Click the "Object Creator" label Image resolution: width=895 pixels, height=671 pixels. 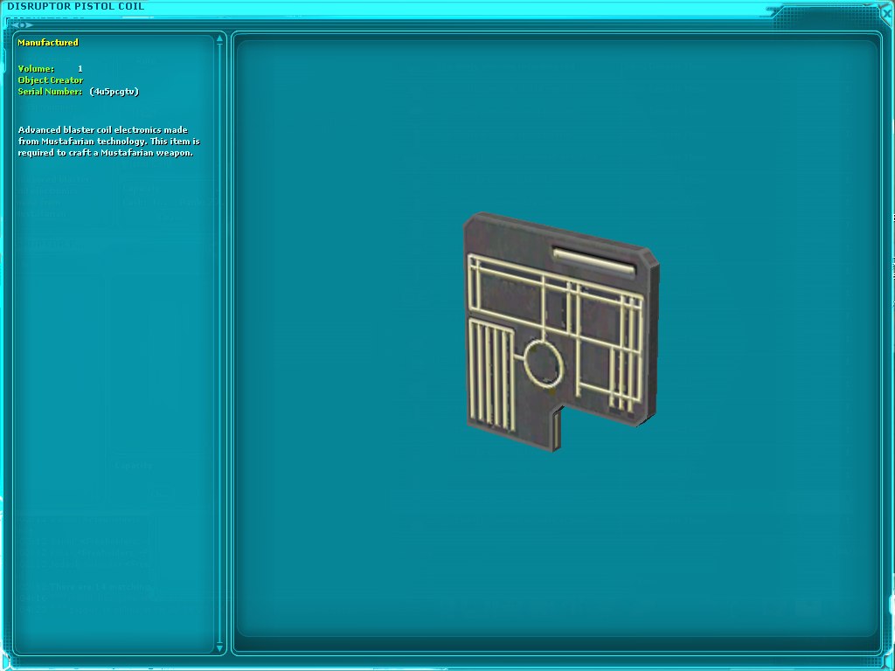50,80
